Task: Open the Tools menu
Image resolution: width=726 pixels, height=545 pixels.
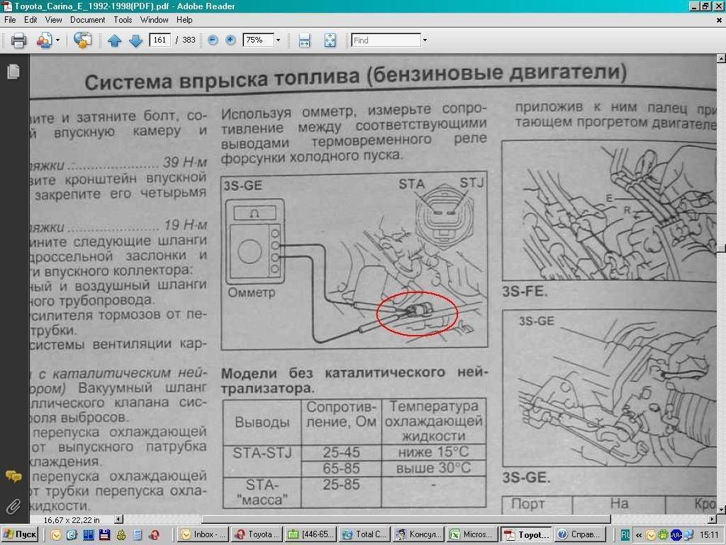Action: click(x=123, y=20)
